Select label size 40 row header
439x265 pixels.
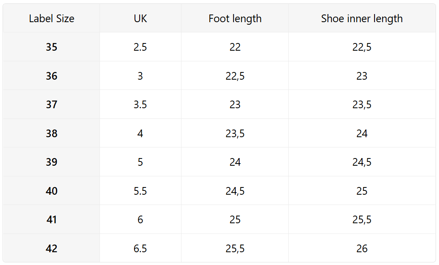point(52,191)
